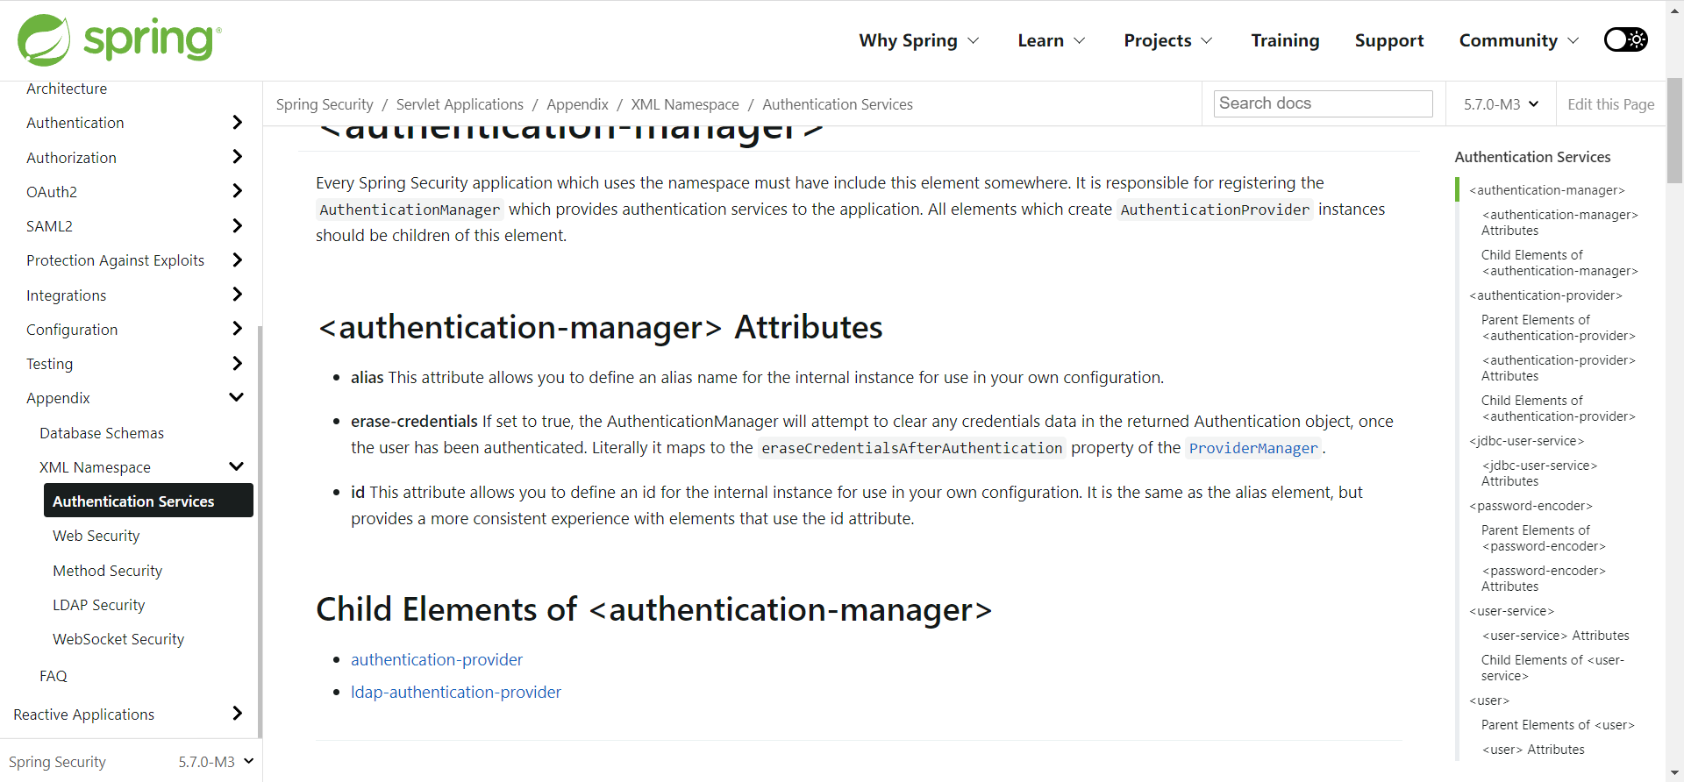Viewport: 1684px width, 782px height.
Task: Open the Community menu
Action: pos(1518,40)
